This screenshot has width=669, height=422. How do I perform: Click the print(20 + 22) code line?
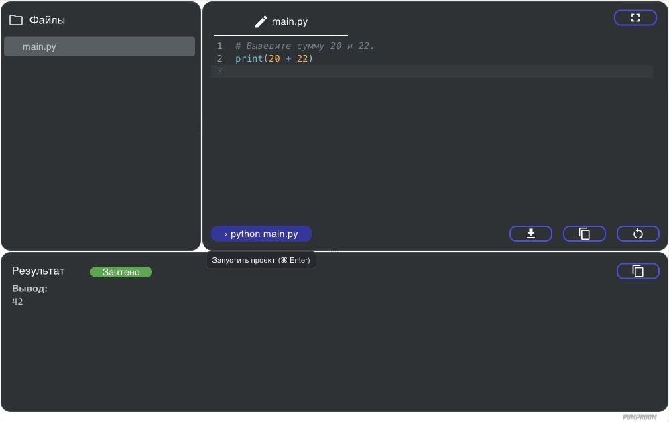(x=274, y=58)
